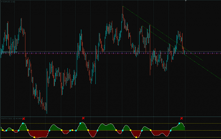The width and height of the screenshot is (221, 139).
Task: Click the EURUSD Daily chart title label
Action: (x=9, y=2)
